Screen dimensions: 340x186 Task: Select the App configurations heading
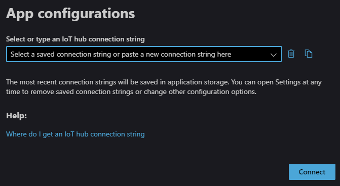(70, 14)
